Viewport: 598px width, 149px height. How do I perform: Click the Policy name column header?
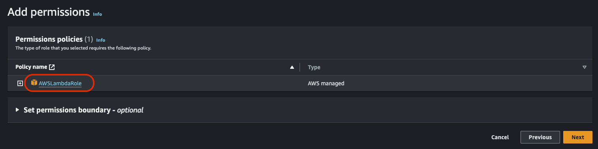tap(31, 67)
